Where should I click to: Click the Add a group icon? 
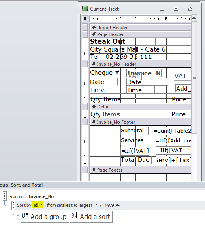click(x=25, y=215)
